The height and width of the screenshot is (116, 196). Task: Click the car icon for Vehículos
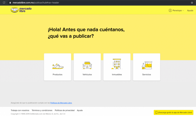(87, 65)
